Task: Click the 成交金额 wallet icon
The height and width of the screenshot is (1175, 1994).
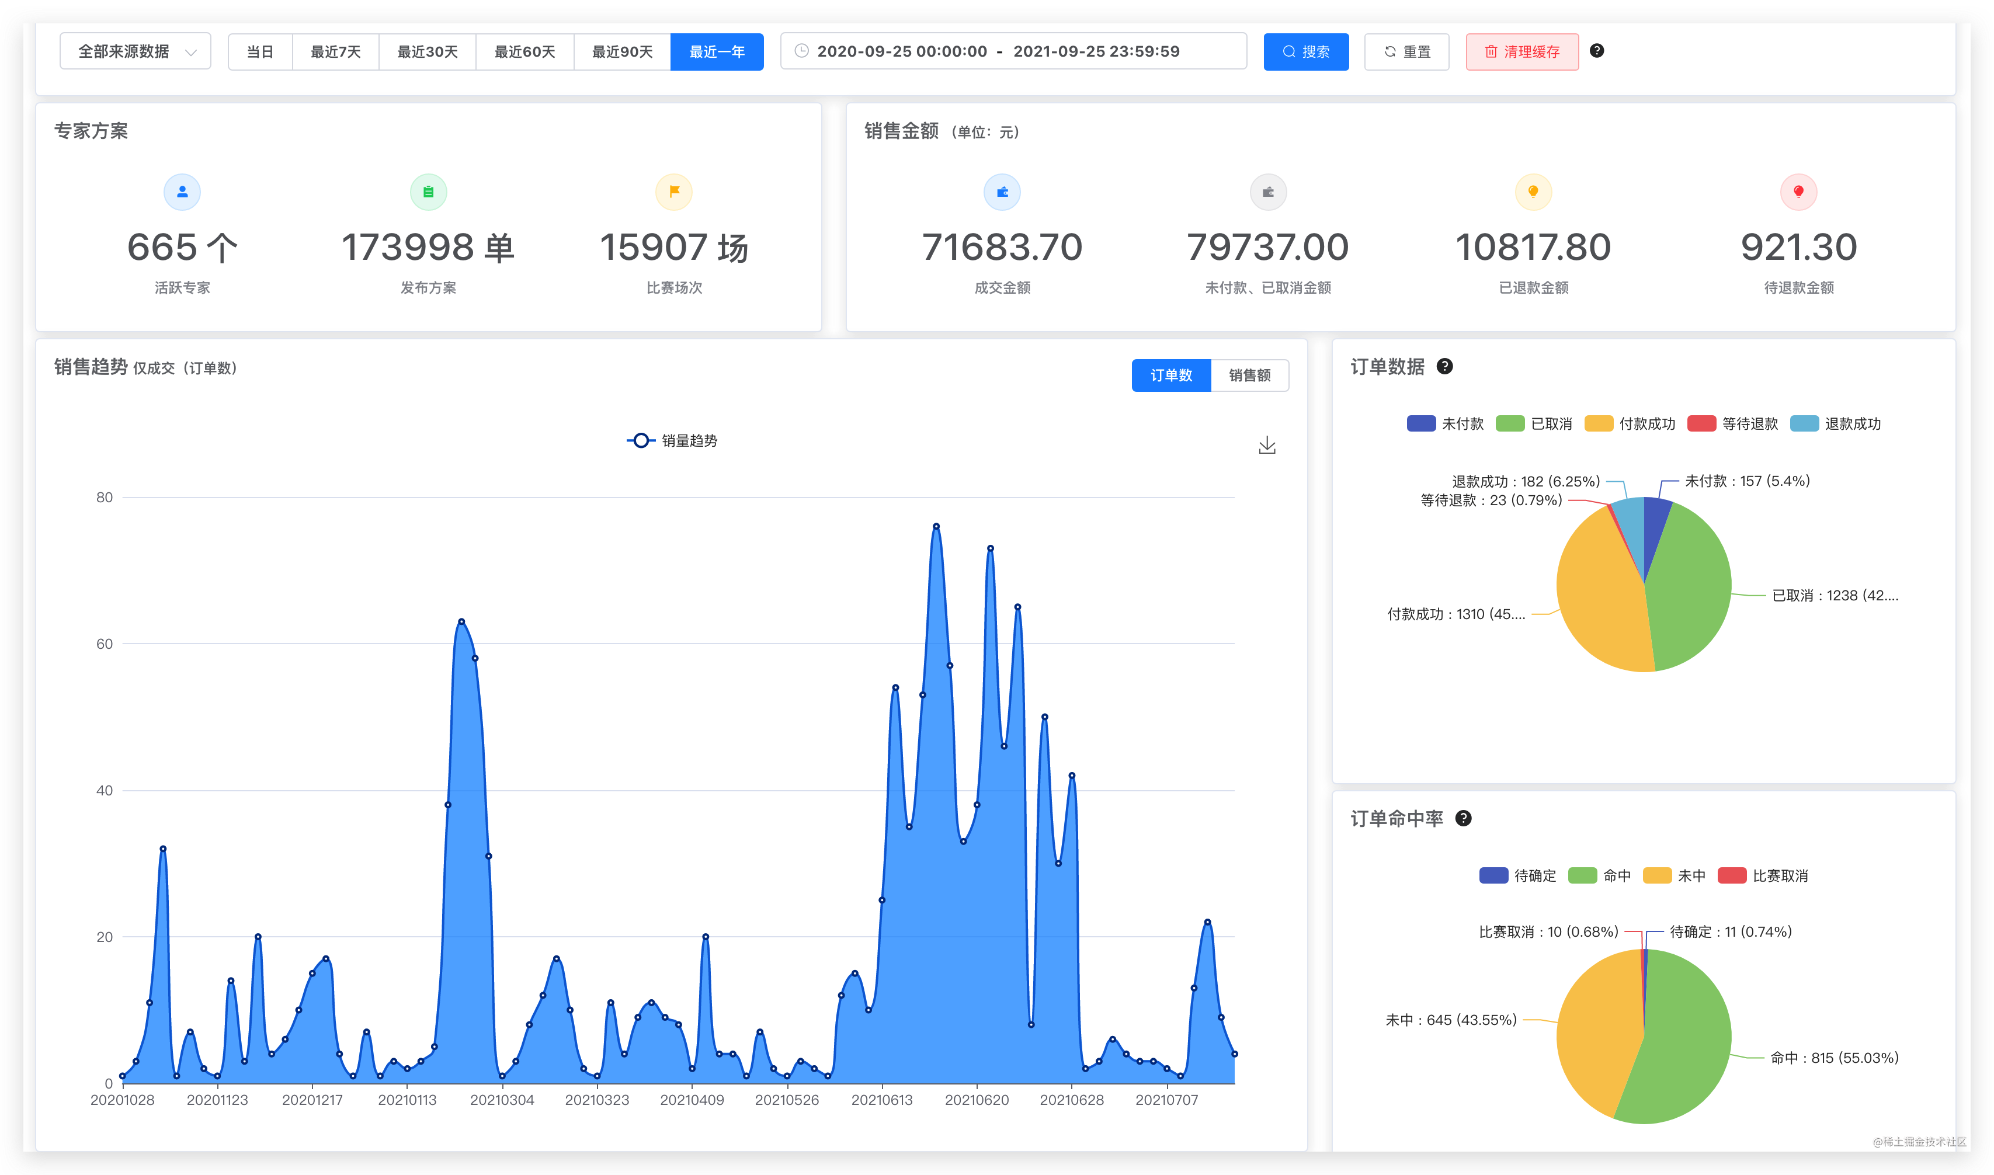Action: click(1002, 191)
